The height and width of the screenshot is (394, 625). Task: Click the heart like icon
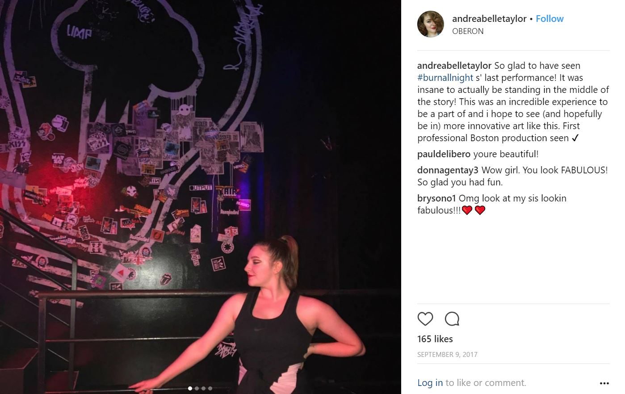425,319
